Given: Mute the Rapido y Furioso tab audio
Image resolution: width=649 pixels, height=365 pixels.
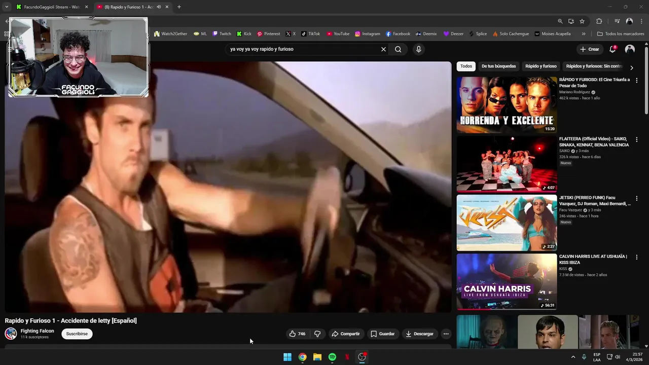Looking at the screenshot, I should [159, 7].
